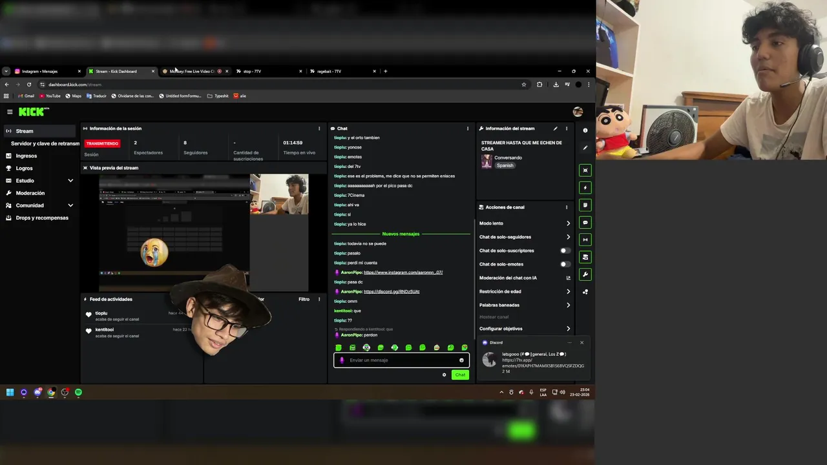Open Logros in the sidebar
This screenshot has height=465, width=827.
pos(24,169)
